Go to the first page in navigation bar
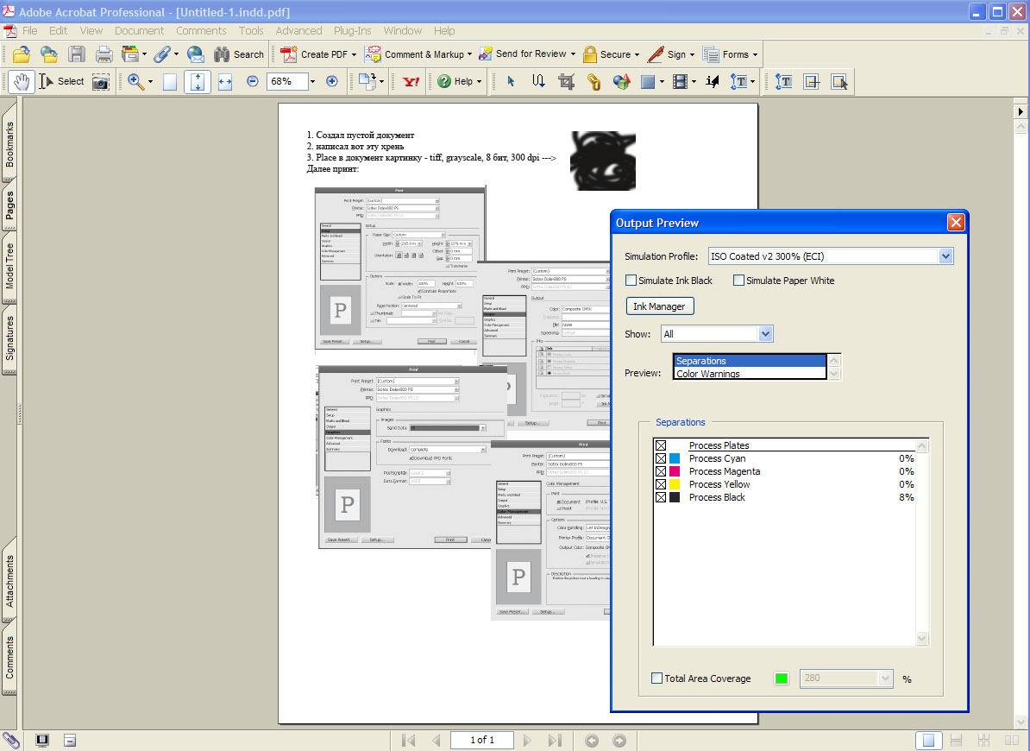This screenshot has width=1030, height=751. click(408, 741)
